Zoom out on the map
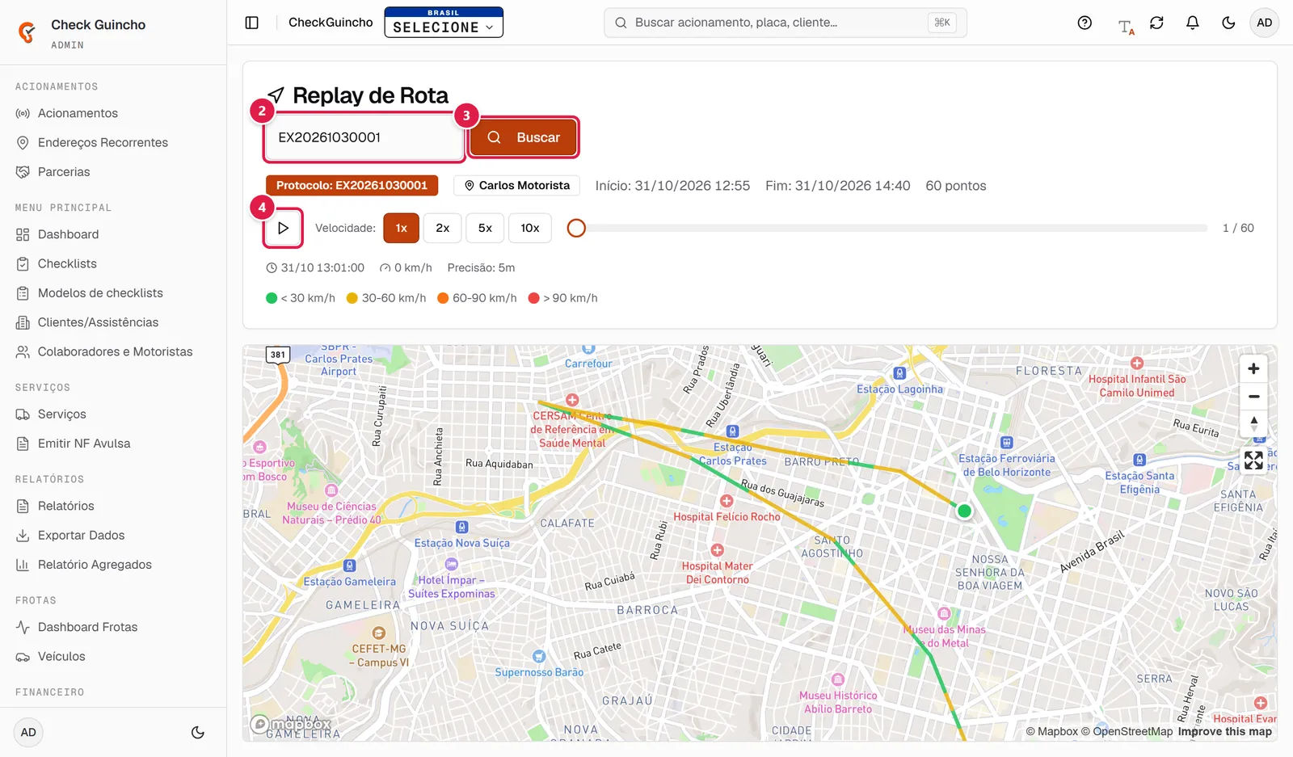The height and width of the screenshot is (757, 1293). click(1253, 397)
